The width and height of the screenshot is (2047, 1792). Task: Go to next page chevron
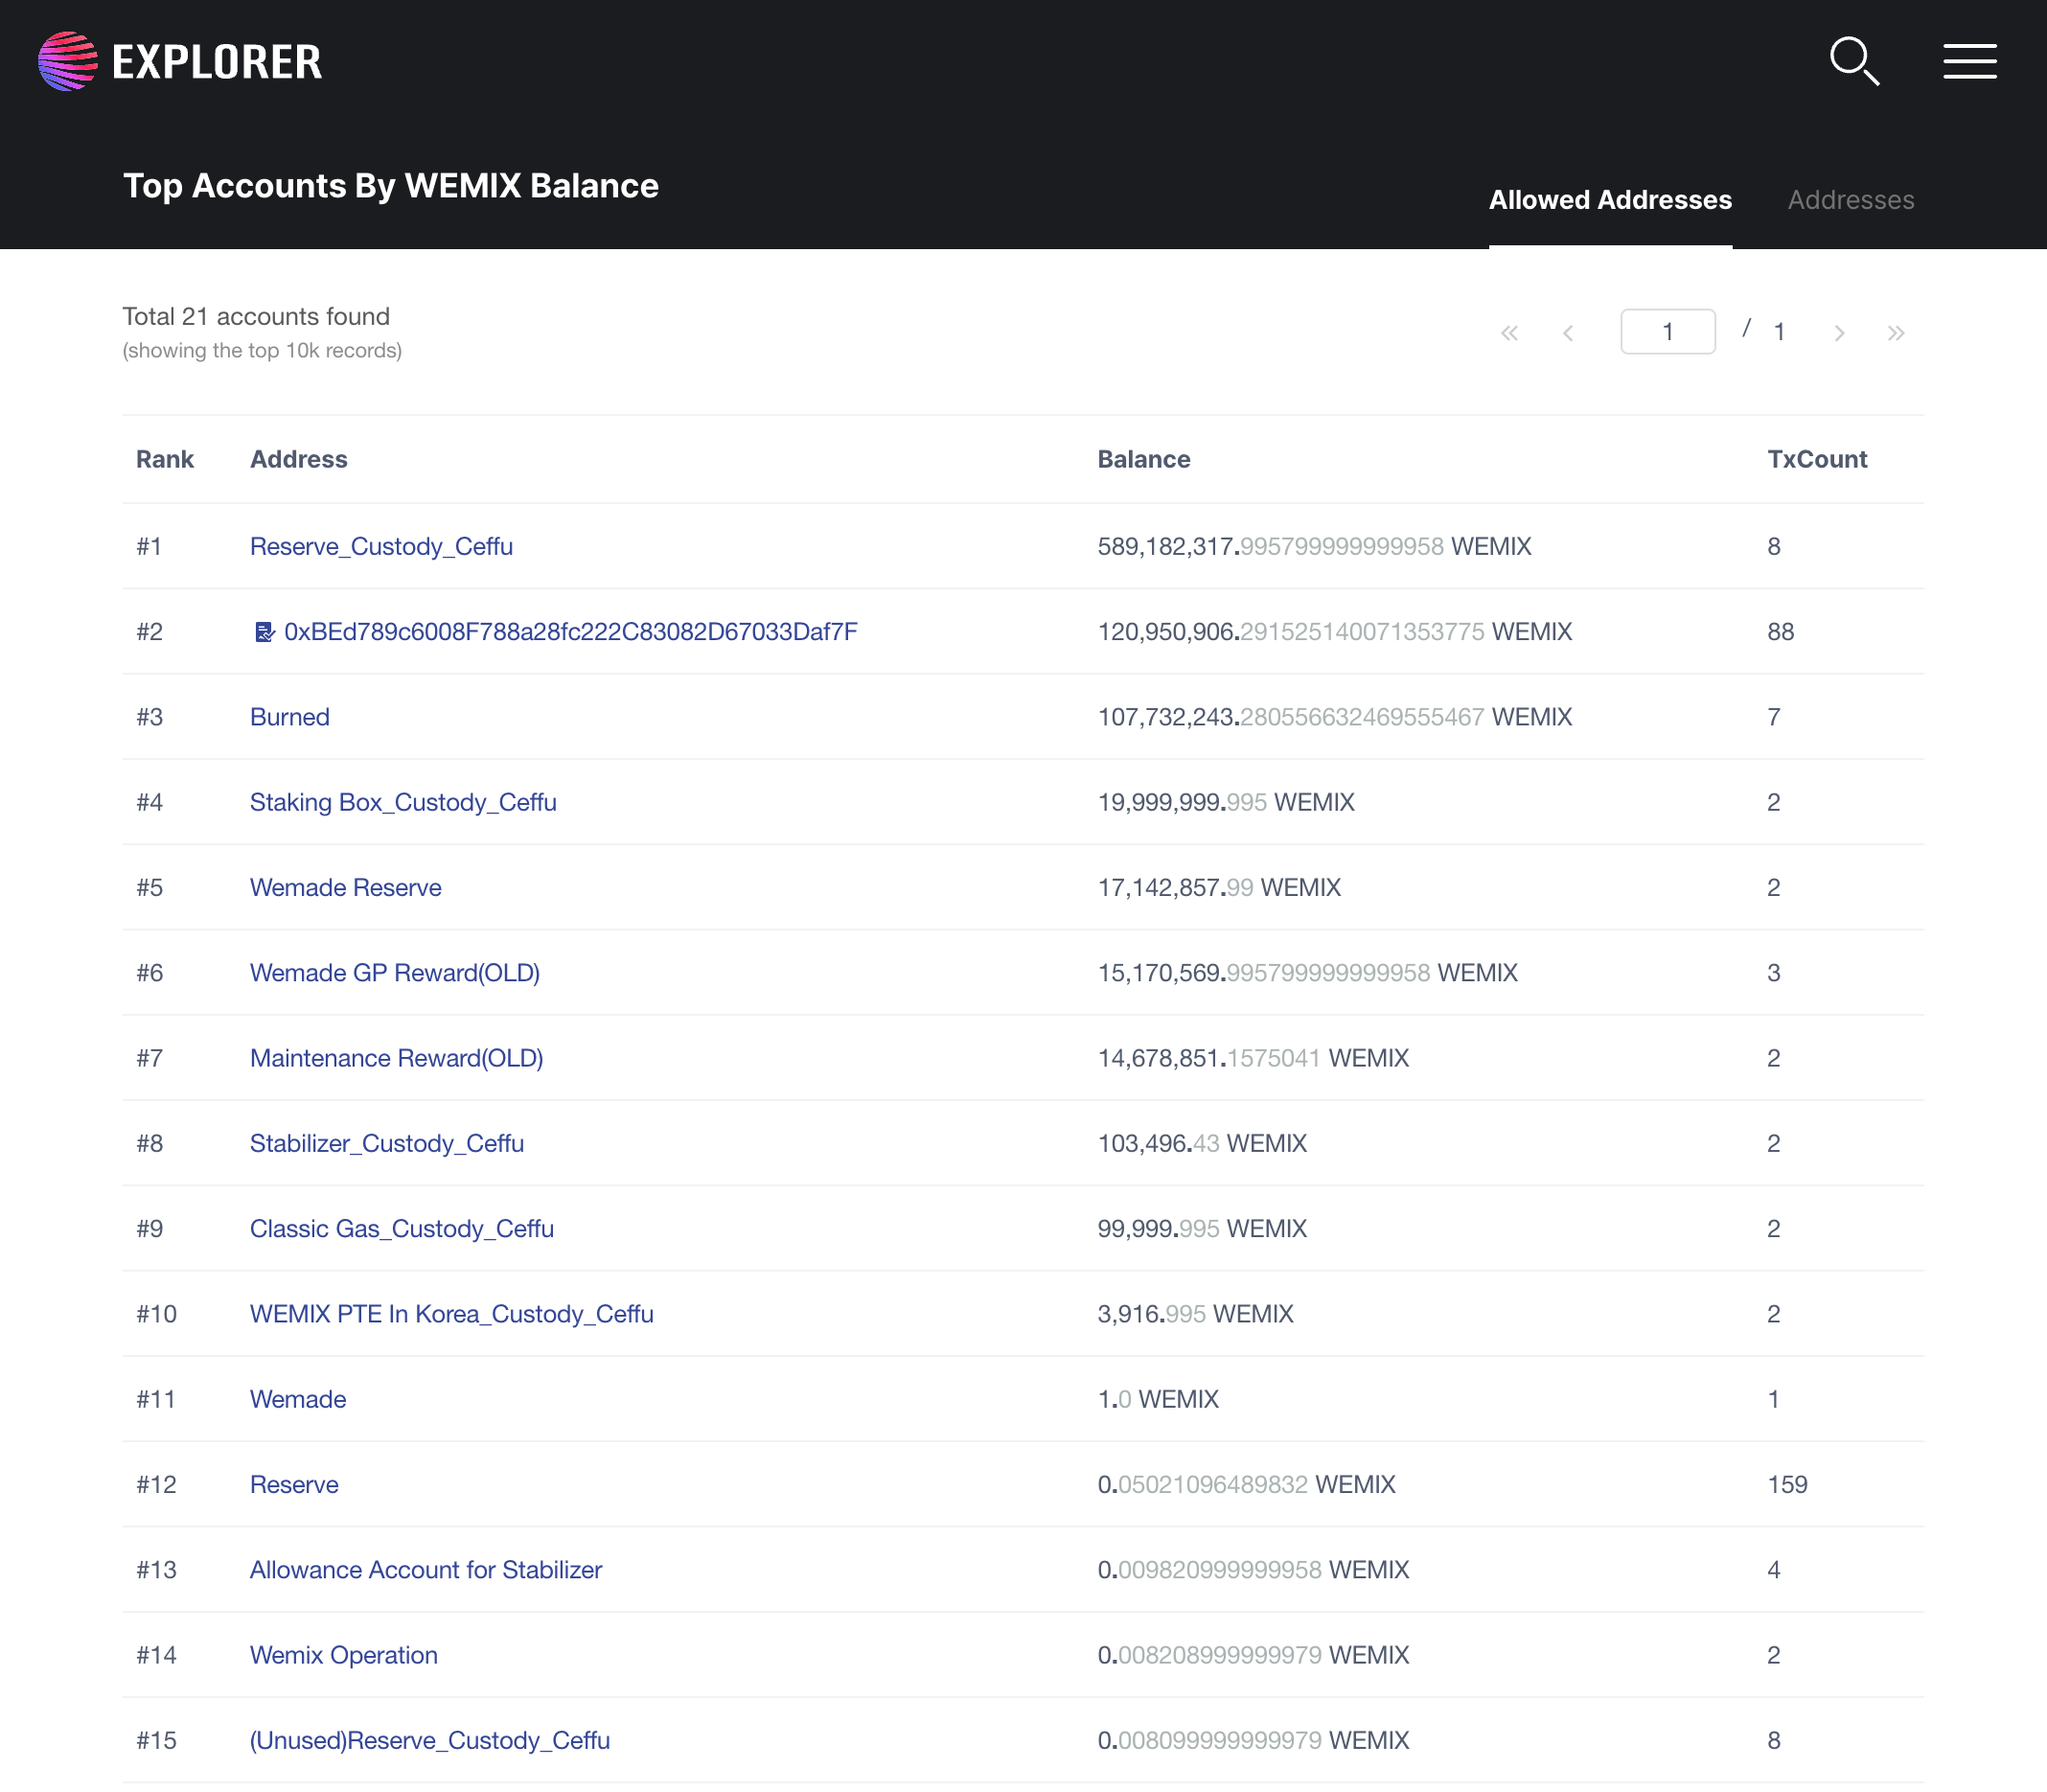coord(1838,333)
